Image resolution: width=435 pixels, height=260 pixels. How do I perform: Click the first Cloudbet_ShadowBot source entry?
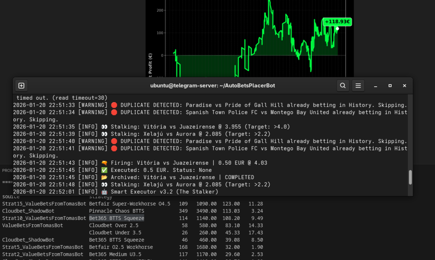[28, 211]
